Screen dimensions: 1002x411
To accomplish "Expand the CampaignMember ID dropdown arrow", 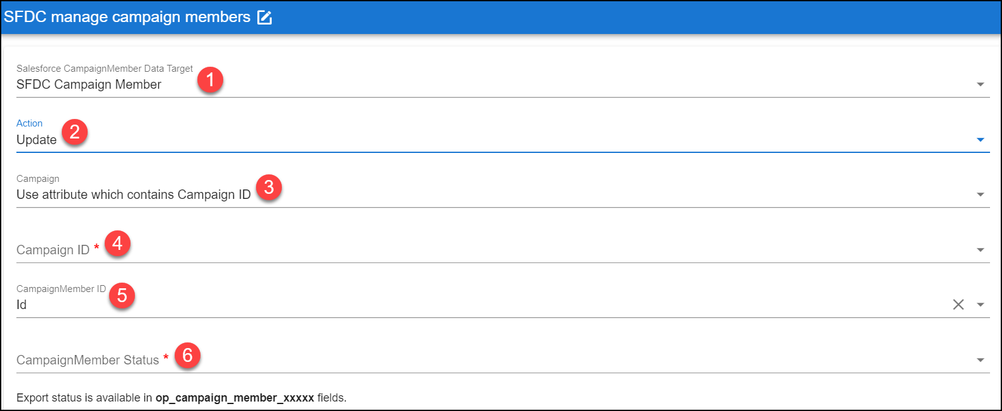I will pos(980,305).
